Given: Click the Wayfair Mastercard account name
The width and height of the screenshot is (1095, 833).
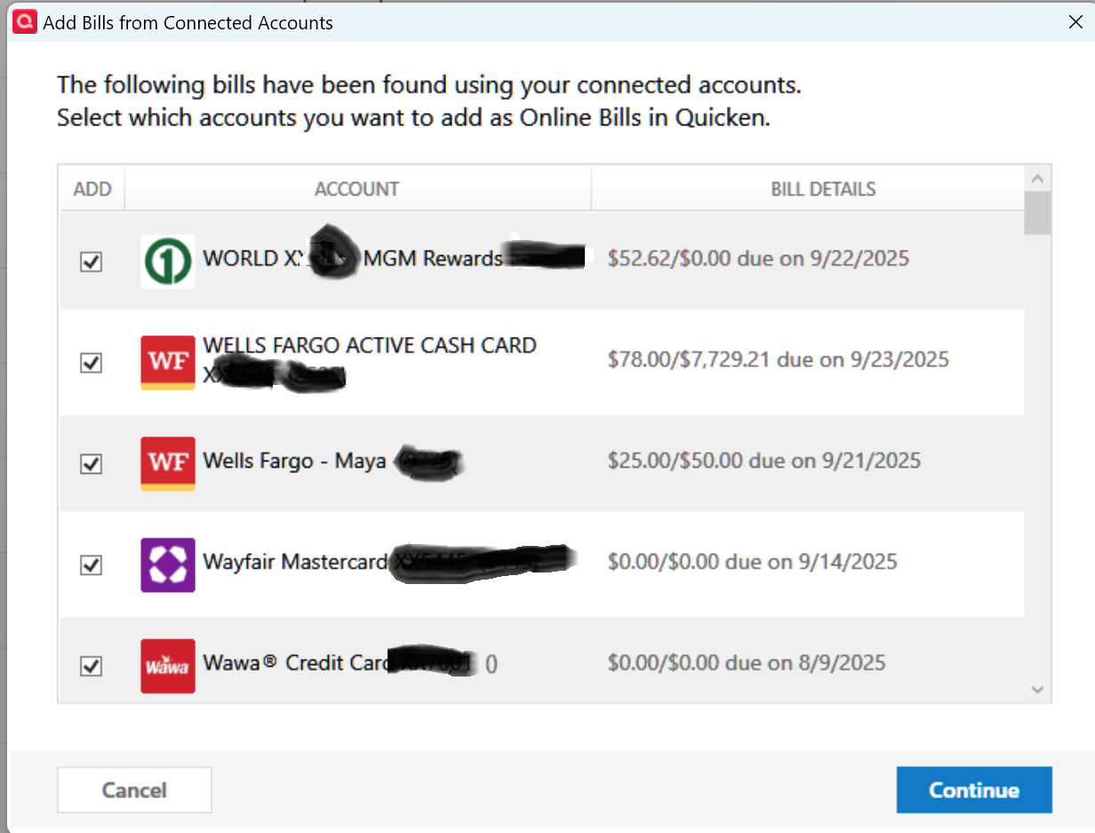Looking at the screenshot, I should click(295, 562).
